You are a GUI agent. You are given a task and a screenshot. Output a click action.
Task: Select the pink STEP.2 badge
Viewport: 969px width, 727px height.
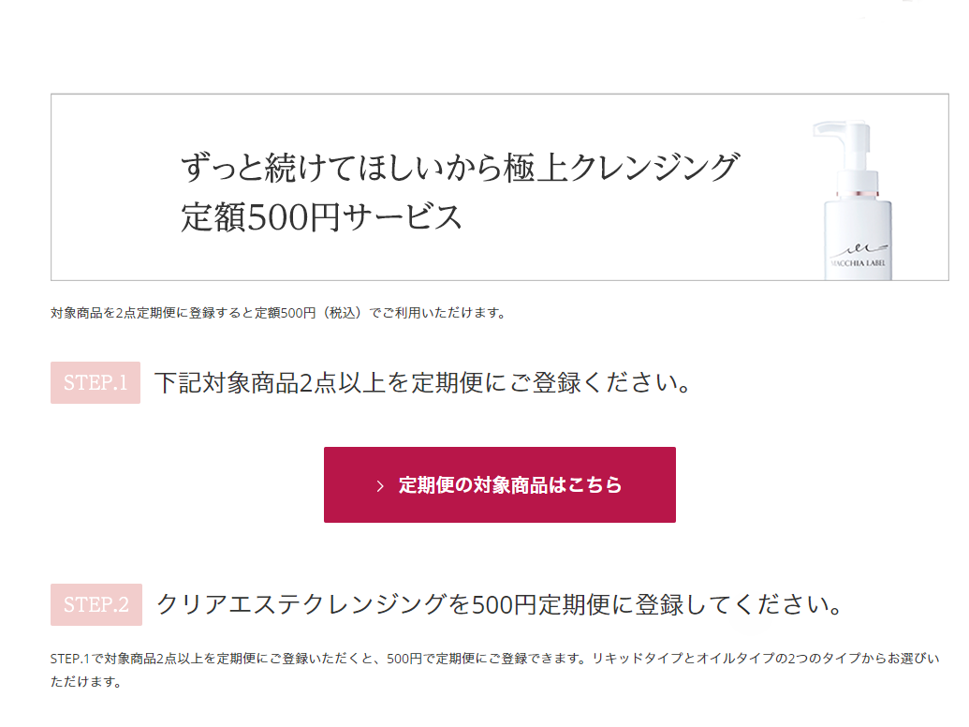pyautogui.click(x=96, y=604)
